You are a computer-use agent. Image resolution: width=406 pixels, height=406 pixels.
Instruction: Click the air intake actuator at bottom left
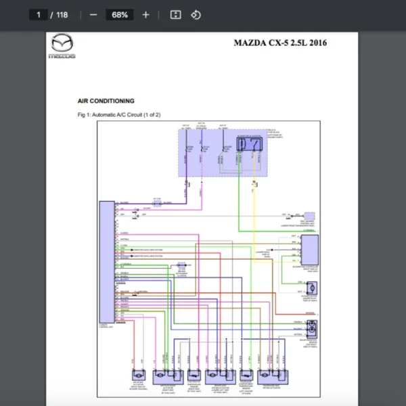click(137, 375)
